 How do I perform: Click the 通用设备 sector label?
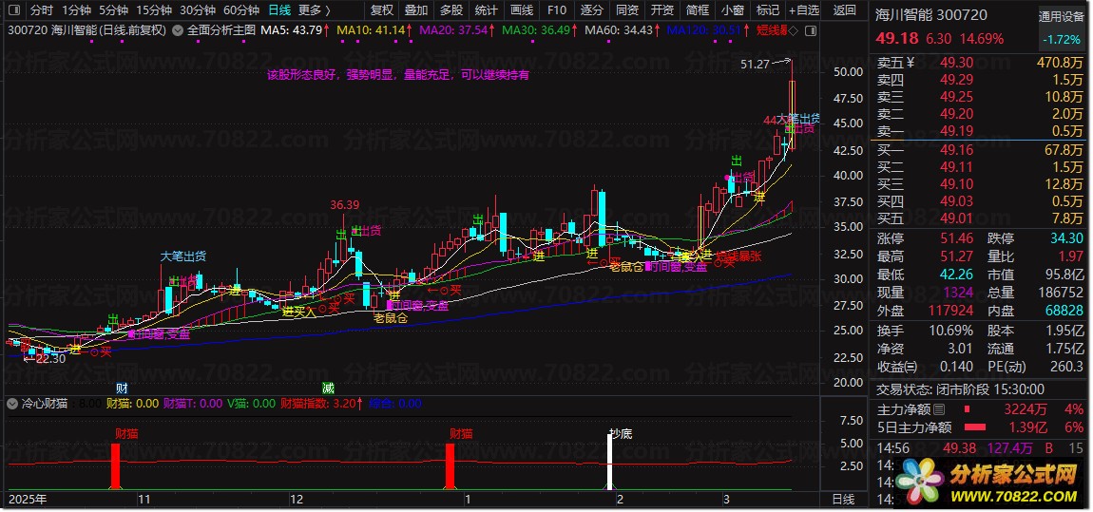pyautogui.click(x=1061, y=17)
